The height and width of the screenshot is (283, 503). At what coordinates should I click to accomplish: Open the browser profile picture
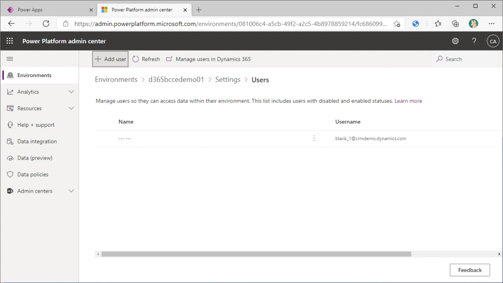tap(473, 24)
